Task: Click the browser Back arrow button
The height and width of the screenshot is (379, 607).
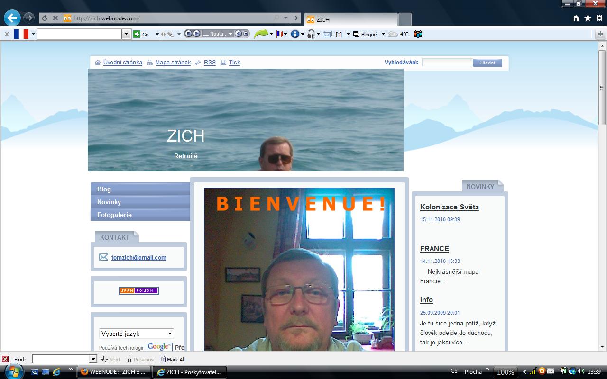Action: point(12,18)
